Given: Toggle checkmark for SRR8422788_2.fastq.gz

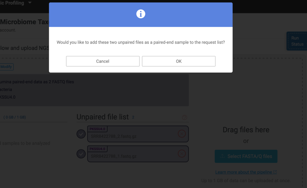Looking at the screenshot, I should pyautogui.click(x=81, y=134).
